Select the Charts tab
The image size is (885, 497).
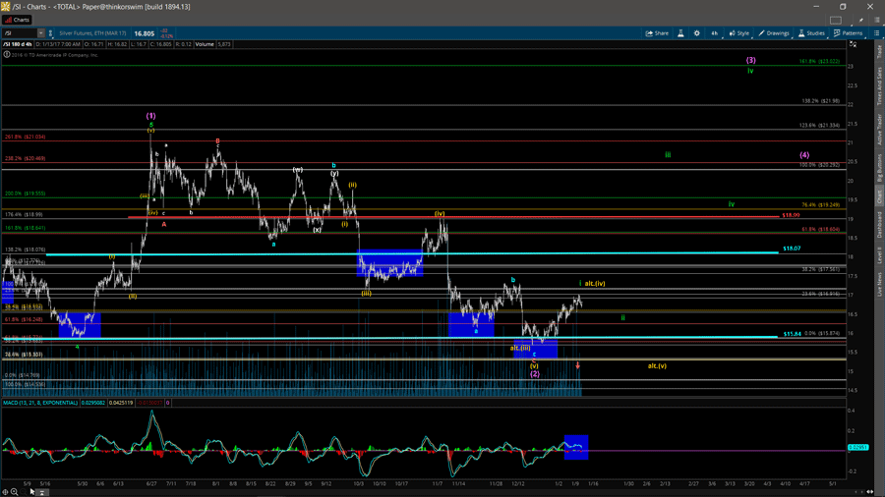coord(18,20)
